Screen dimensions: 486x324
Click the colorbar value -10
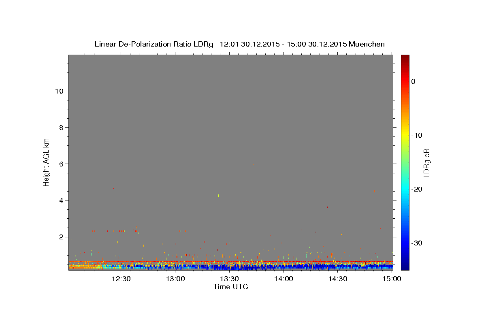click(x=417, y=135)
